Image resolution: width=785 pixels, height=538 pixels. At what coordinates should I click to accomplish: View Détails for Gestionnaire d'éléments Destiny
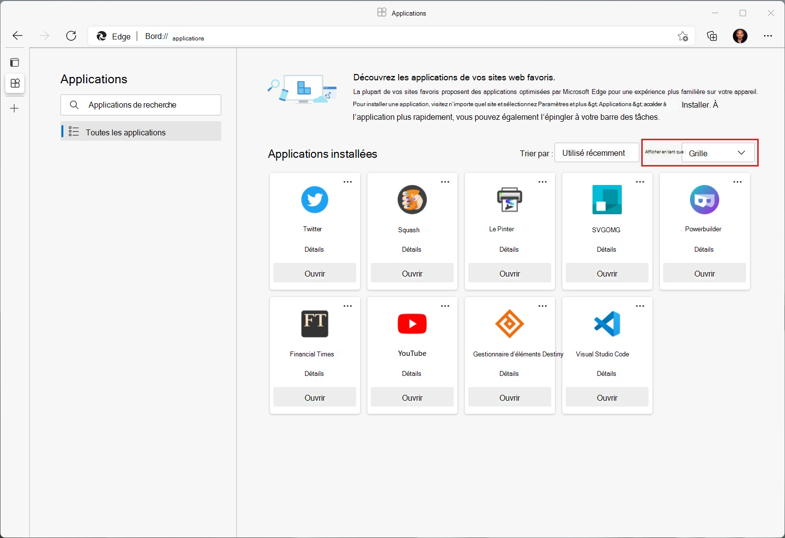(509, 373)
